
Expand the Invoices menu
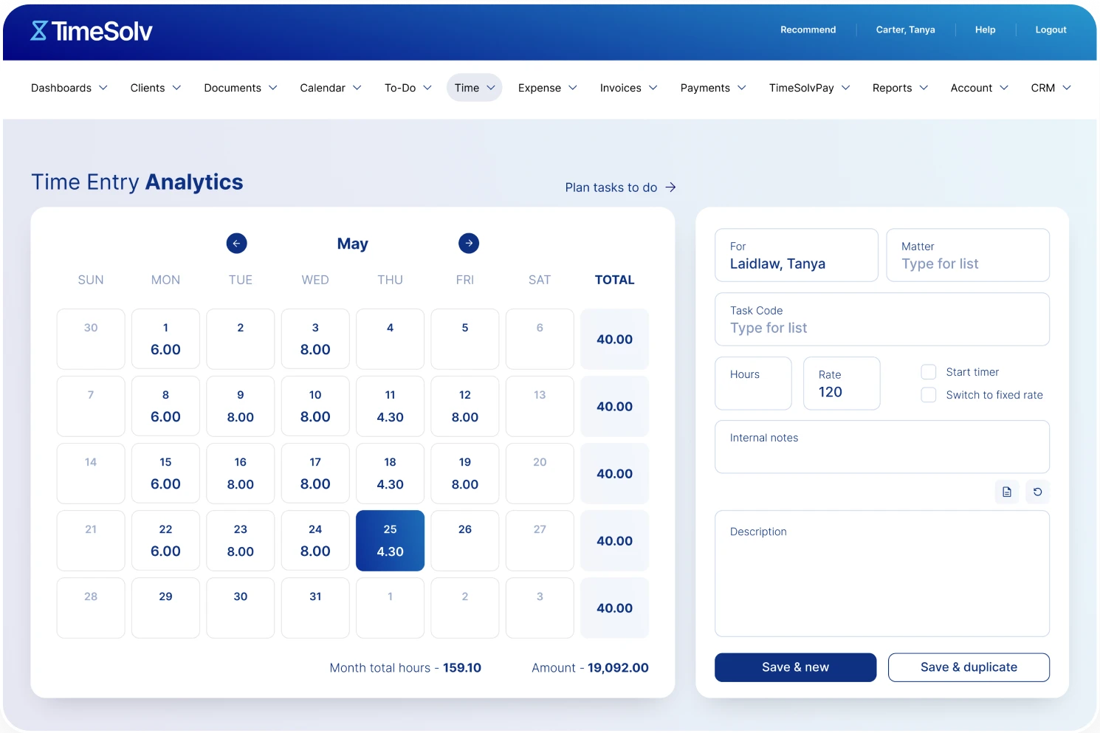coord(628,88)
